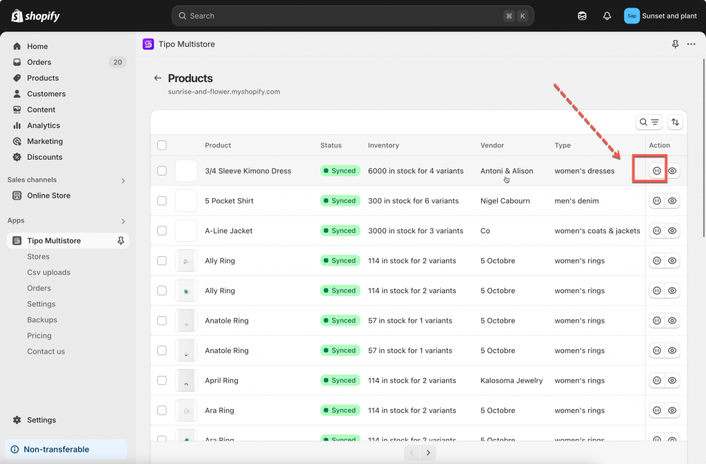Open Analytics in the sidebar

click(43, 125)
